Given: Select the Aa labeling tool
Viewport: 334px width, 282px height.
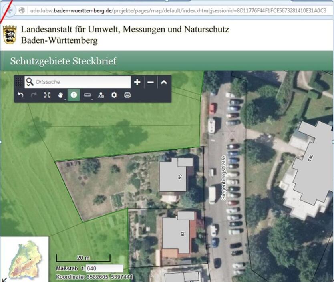Looking at the screenshot, I should pyautogui.click(x=101, y=95).
